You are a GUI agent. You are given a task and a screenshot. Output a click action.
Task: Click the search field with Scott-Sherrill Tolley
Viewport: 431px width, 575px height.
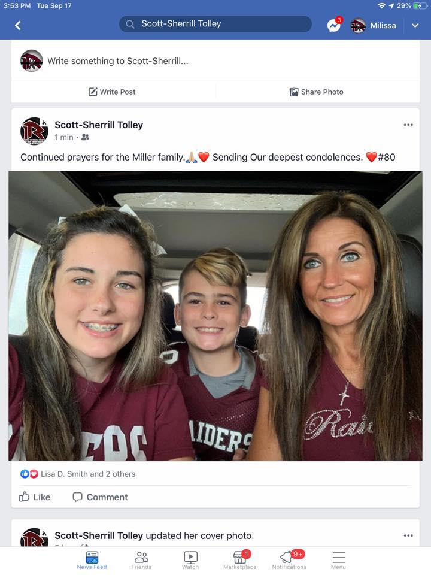tap(215, 24)
